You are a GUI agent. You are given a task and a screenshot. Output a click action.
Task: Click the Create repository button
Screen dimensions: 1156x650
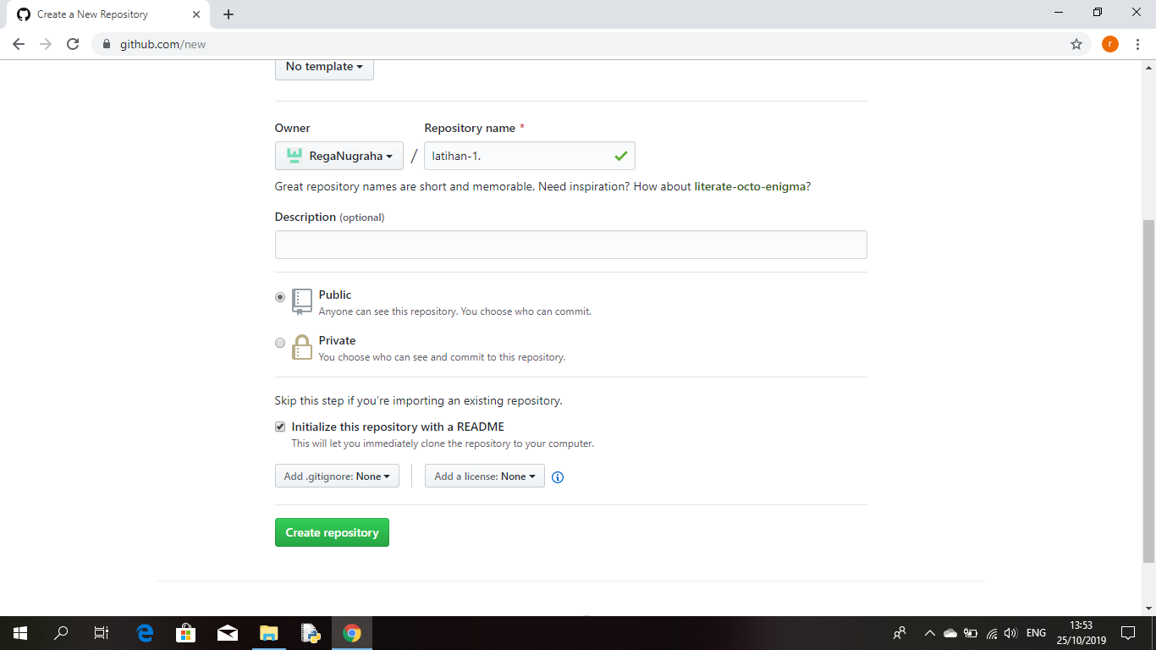pyautogui.click(x=332, y=532)
